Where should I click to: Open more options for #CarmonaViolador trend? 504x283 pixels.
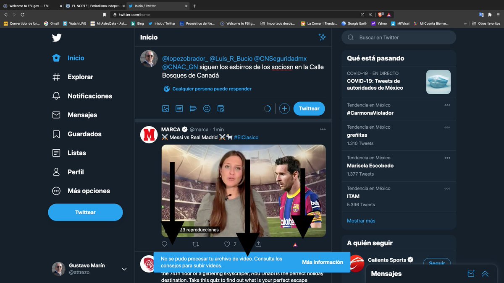447,105
